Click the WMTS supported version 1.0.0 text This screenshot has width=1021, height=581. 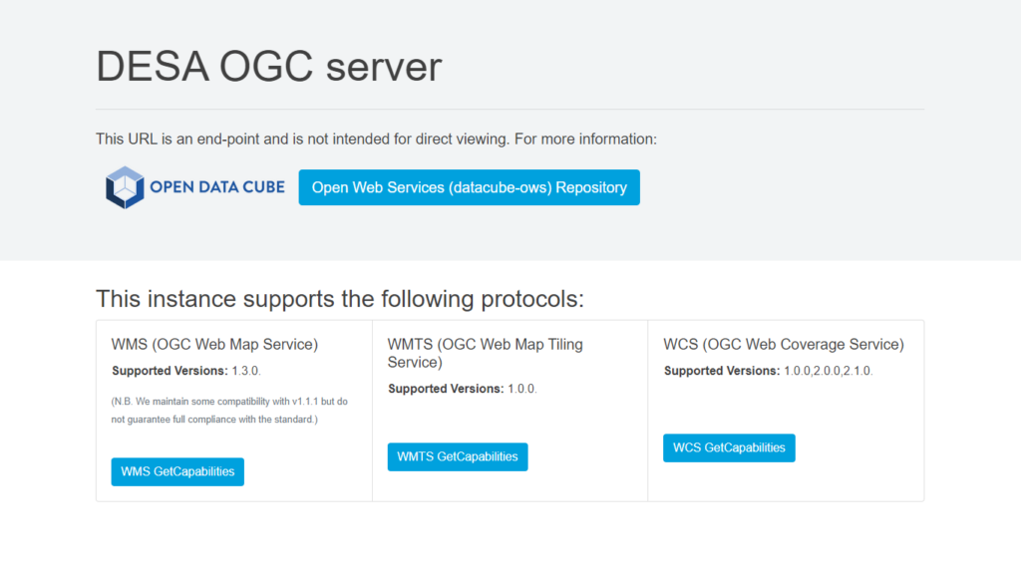[522, 389]
